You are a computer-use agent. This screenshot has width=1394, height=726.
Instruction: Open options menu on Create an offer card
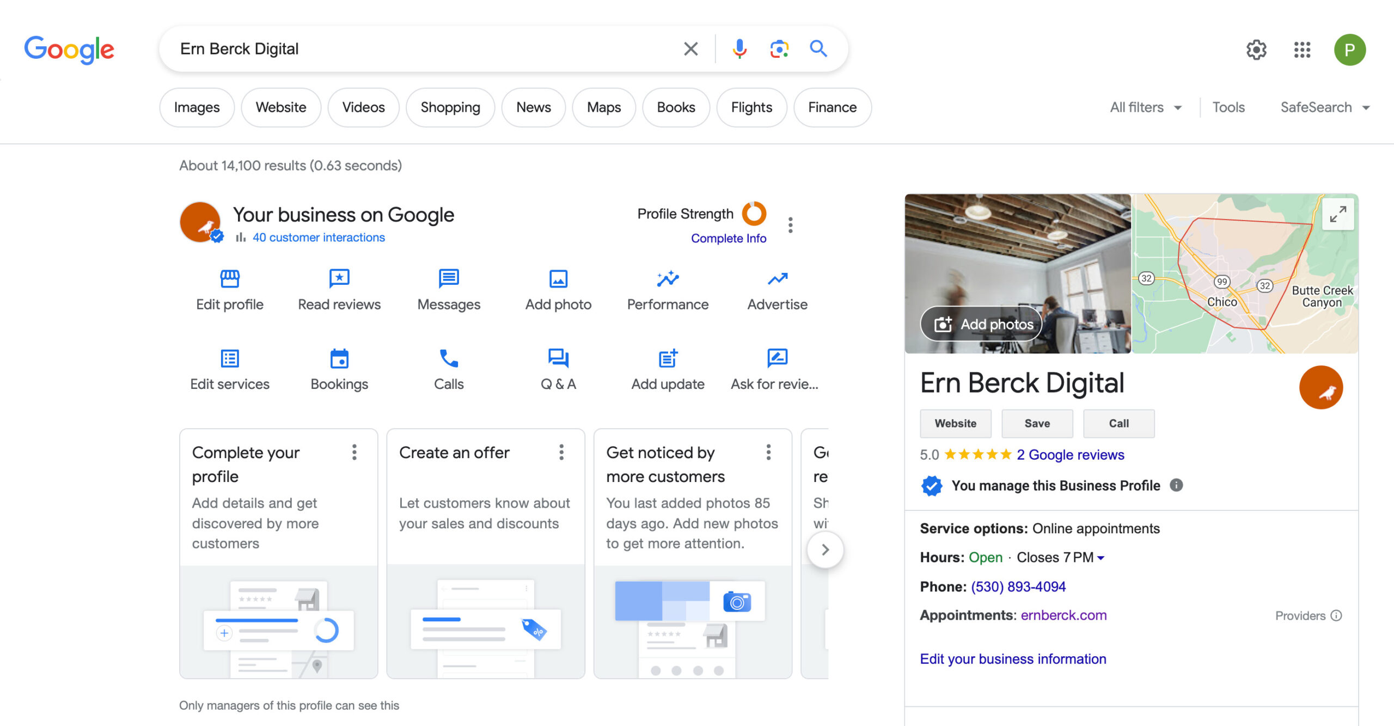(x=561, y=453)
